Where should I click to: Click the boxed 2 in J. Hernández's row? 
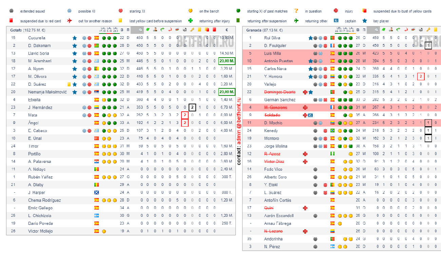(x=192, y=107)
